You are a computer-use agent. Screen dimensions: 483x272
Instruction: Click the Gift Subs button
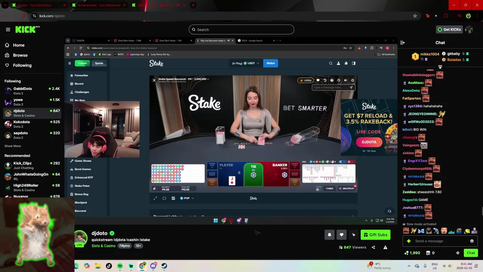coord(375,235)
